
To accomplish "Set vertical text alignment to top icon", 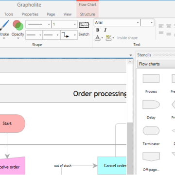I will (x=161, y=33).
